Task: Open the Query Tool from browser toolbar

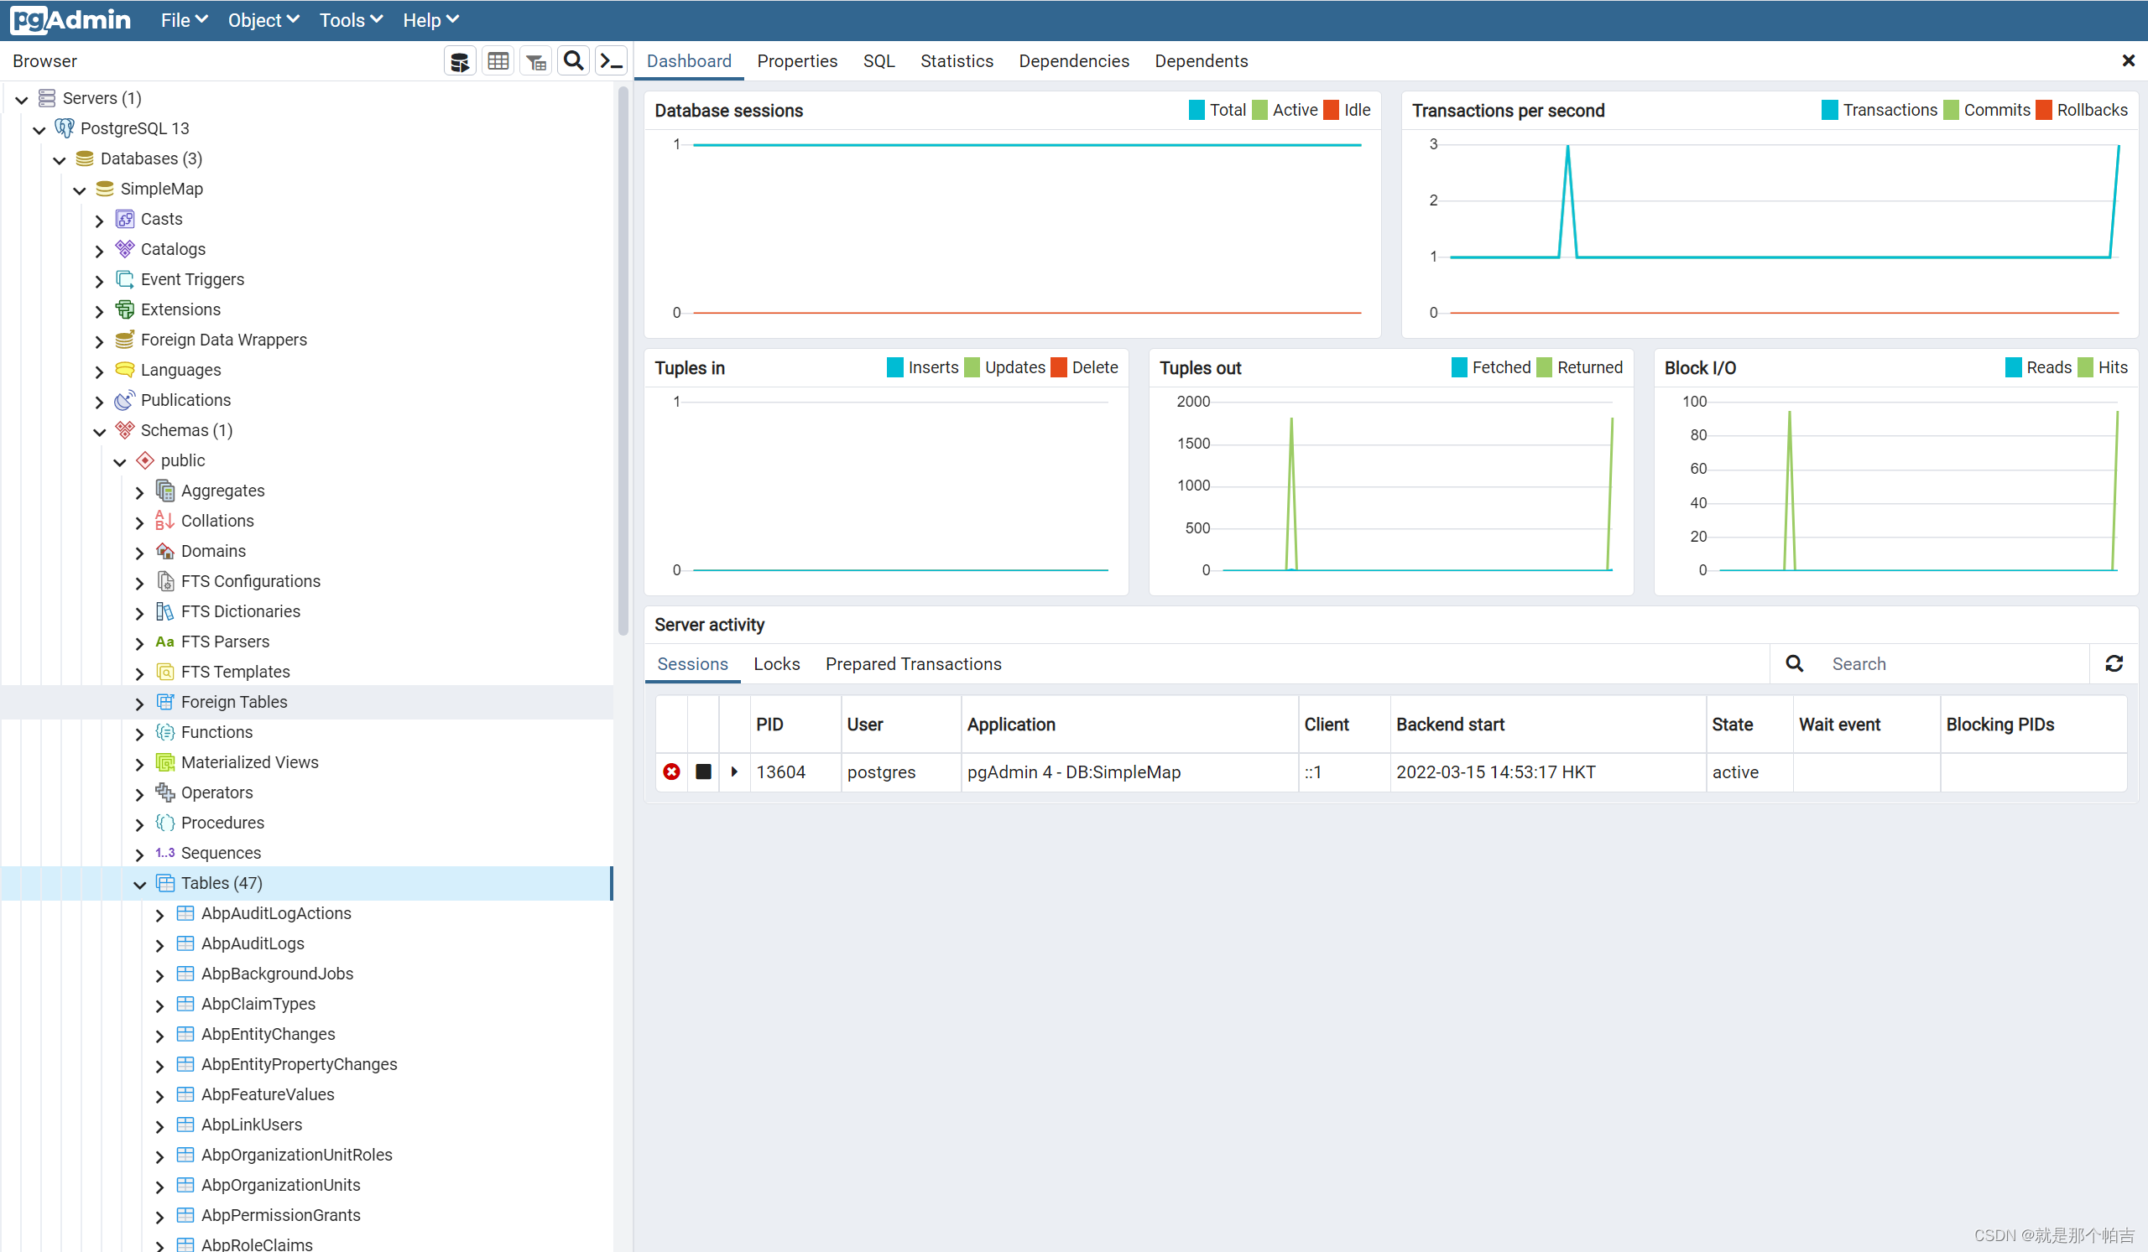Action: point(460,60)
